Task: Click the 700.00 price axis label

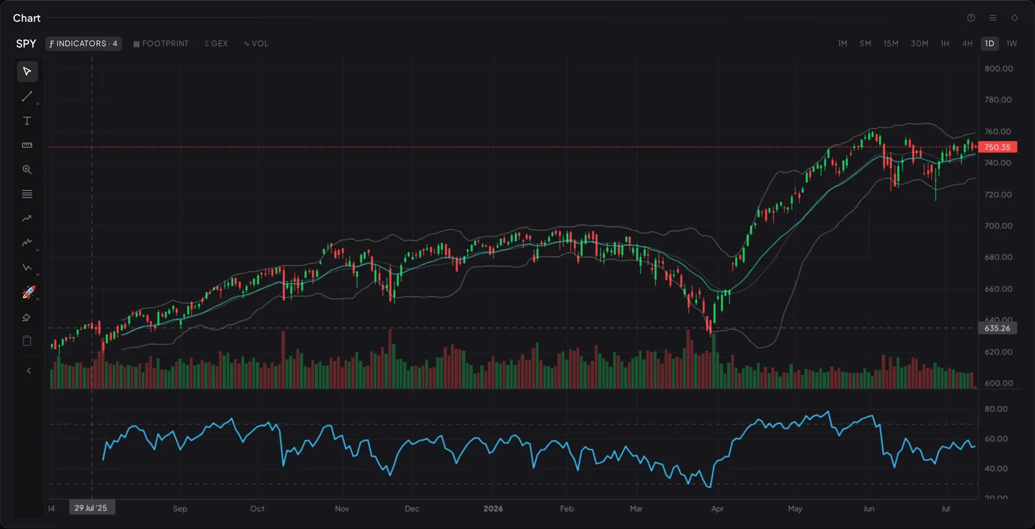Action: (999, 226)
